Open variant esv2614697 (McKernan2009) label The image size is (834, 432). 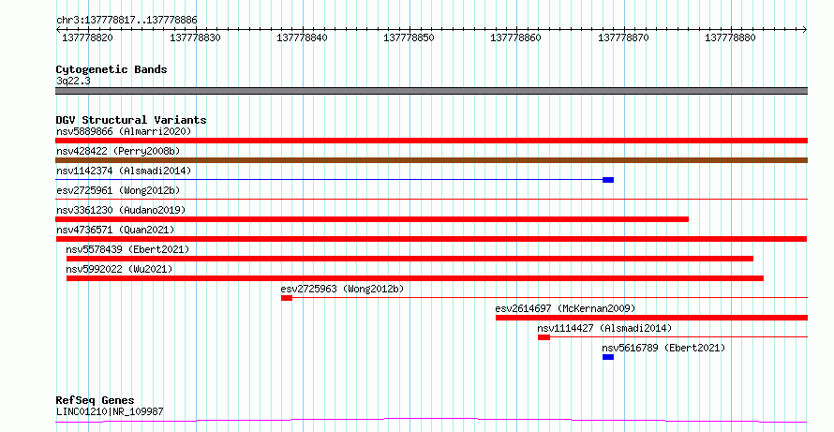565,308
